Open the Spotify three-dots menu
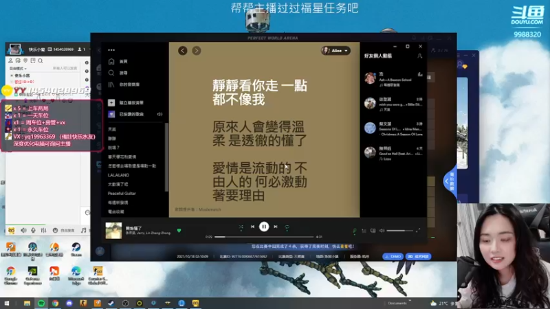550x309 pixels. [111, 50]
